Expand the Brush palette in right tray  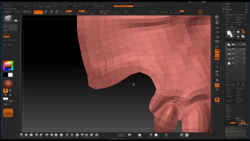click(227, 4)
